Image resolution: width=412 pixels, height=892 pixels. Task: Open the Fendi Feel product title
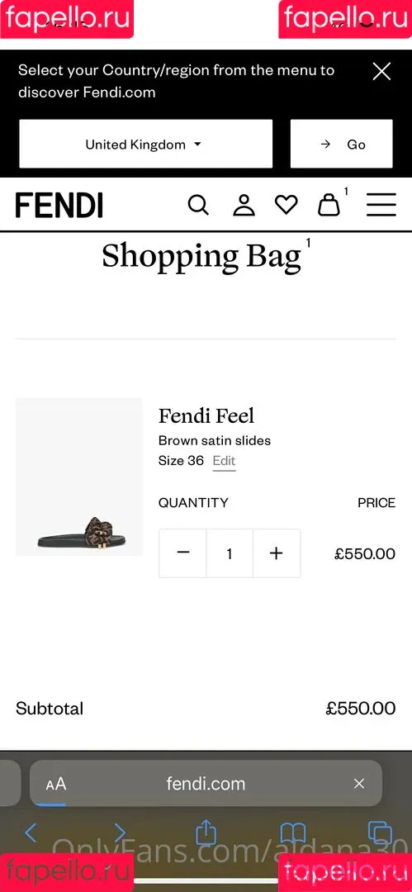[x=206, y=416]
